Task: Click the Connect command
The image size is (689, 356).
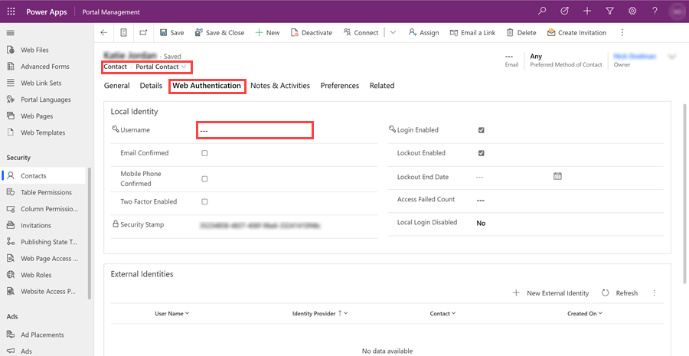Action: [x=361, y=32]
